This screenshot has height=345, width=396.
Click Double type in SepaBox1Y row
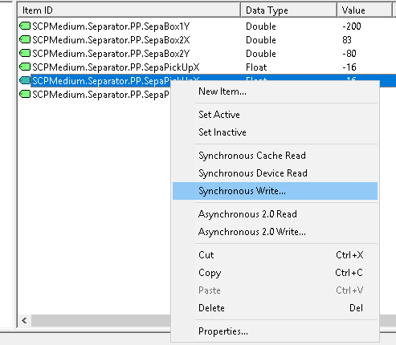pyautogui.click(x=261, y=26)
